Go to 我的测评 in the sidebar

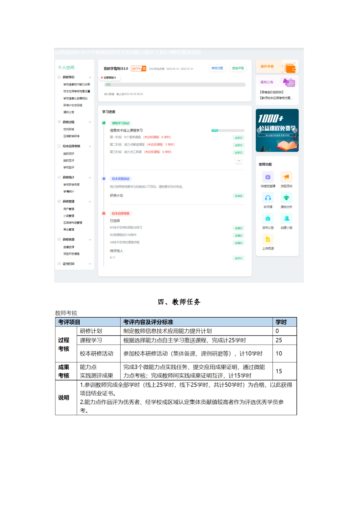(x=69, y=154)
